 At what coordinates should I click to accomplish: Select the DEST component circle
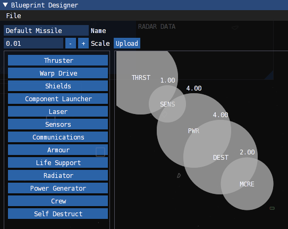(221, 157)
